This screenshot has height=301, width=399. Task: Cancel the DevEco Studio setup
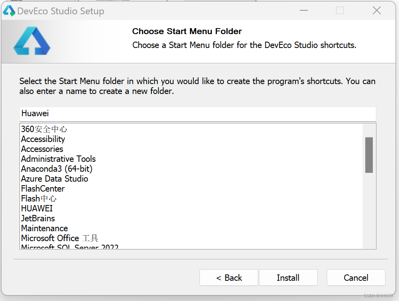(x=356, y=278)
